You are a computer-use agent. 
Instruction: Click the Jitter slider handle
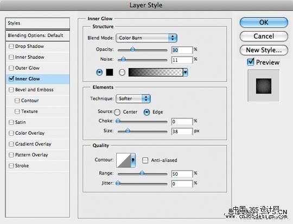pos(118,183)
